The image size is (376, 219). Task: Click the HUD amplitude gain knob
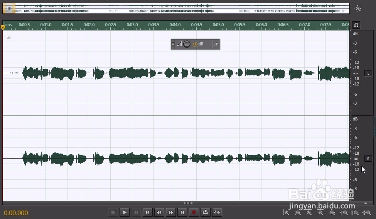pyautogui.click(x=187, y=44)
